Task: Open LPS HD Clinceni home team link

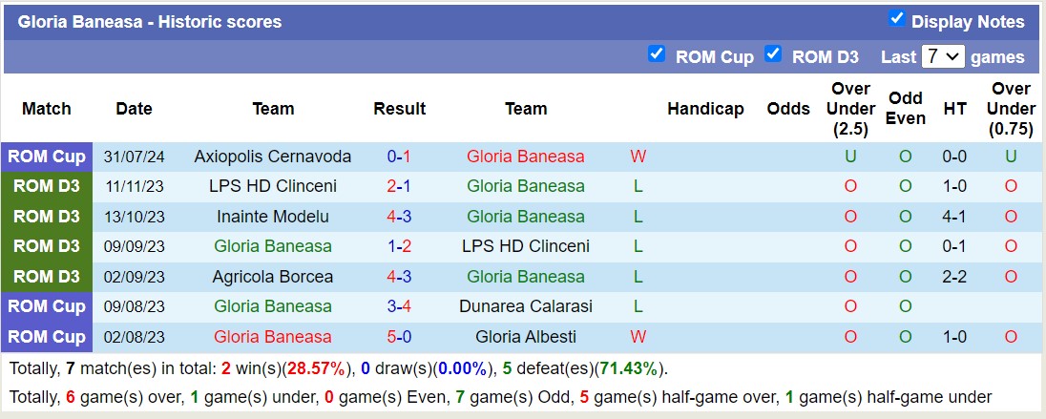Action: tap(272, 186)
